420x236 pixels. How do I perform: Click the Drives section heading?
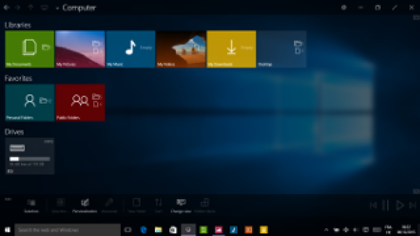click(14, 132)
